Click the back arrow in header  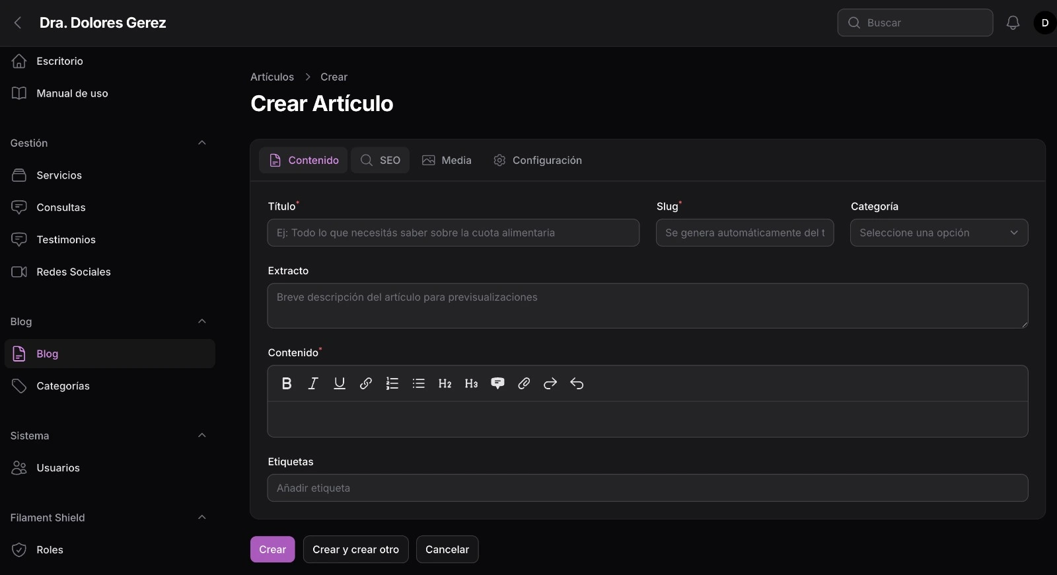tap(18, 23)
